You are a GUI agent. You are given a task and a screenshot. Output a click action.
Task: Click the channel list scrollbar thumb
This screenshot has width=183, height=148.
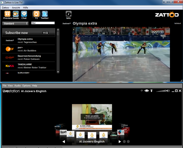pyautogui.click(x=58, y=33)
